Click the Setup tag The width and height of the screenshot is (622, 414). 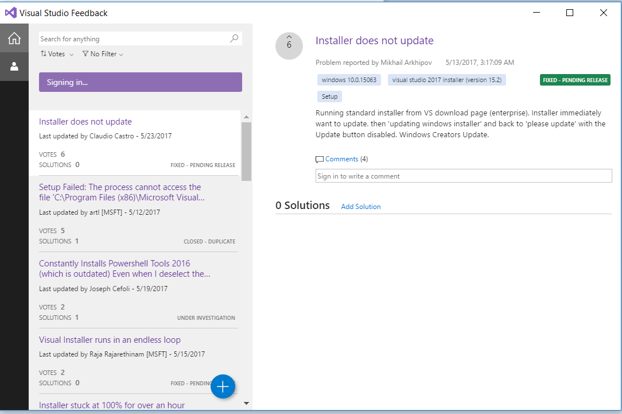[329, 96]
